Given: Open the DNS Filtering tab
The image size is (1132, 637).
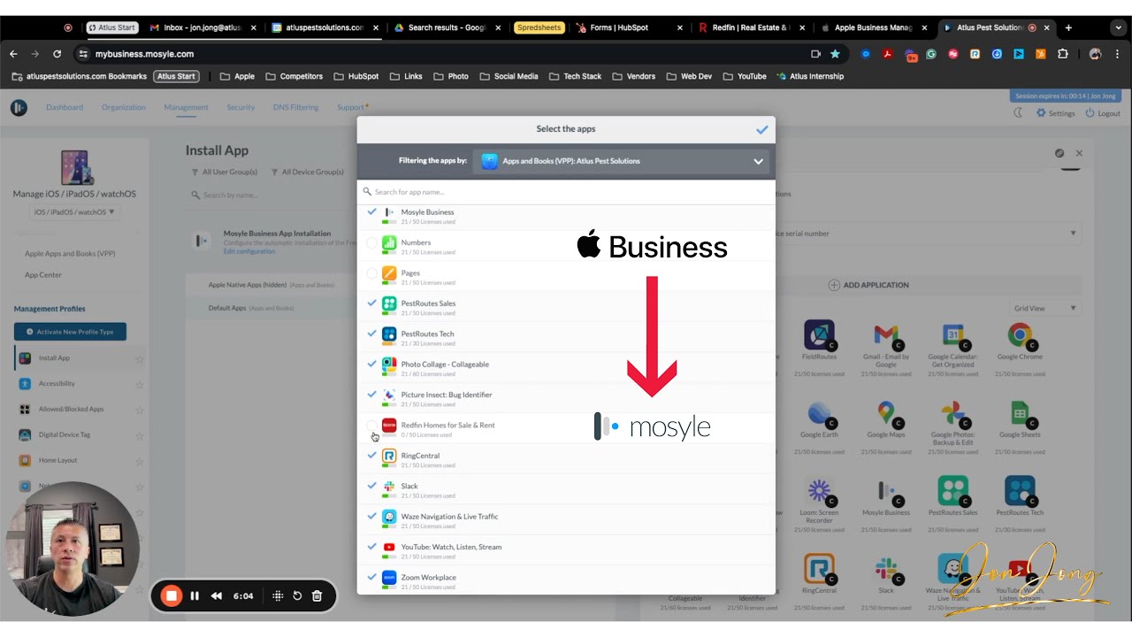Looking at the screenshot, I should tap(295, 107).
